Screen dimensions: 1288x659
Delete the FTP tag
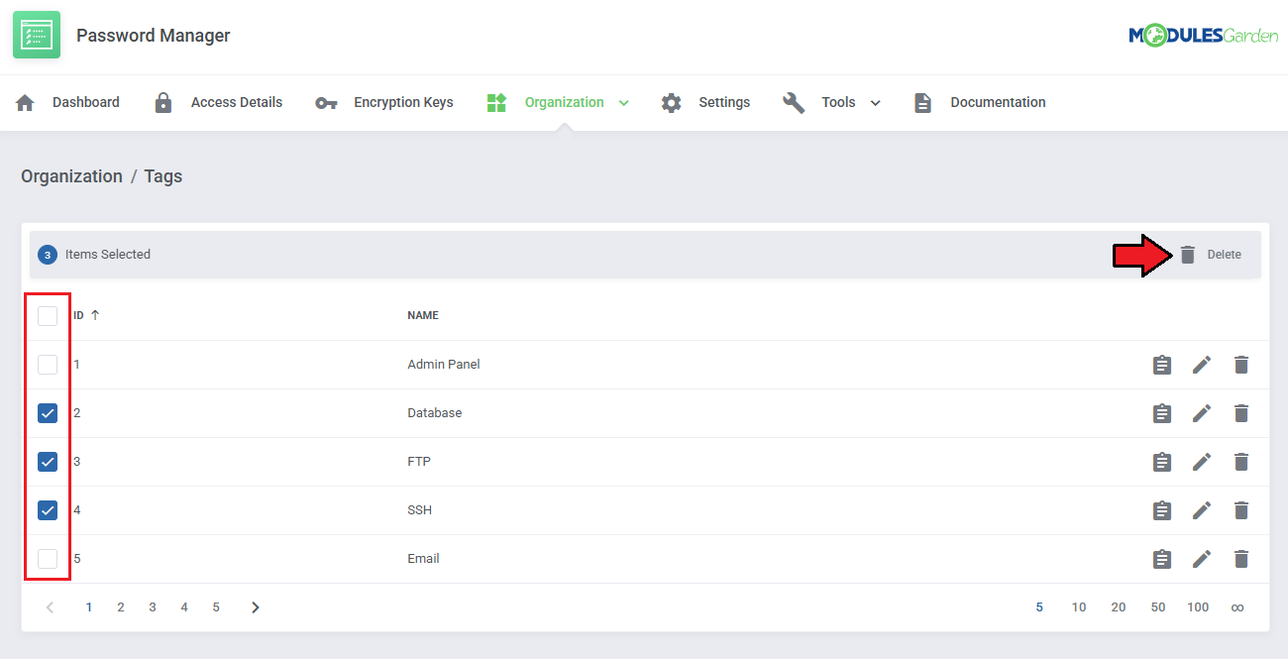[x=1241, y=462]
